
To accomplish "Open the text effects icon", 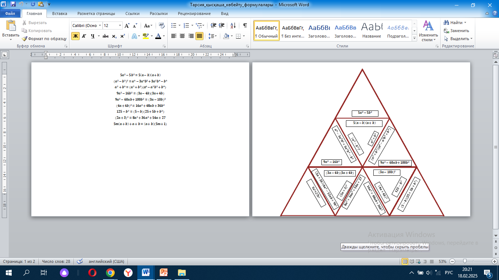I will (135, 36).
